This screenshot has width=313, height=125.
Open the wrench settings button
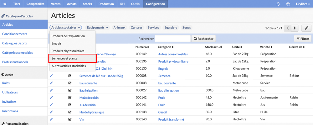[306, 28]
